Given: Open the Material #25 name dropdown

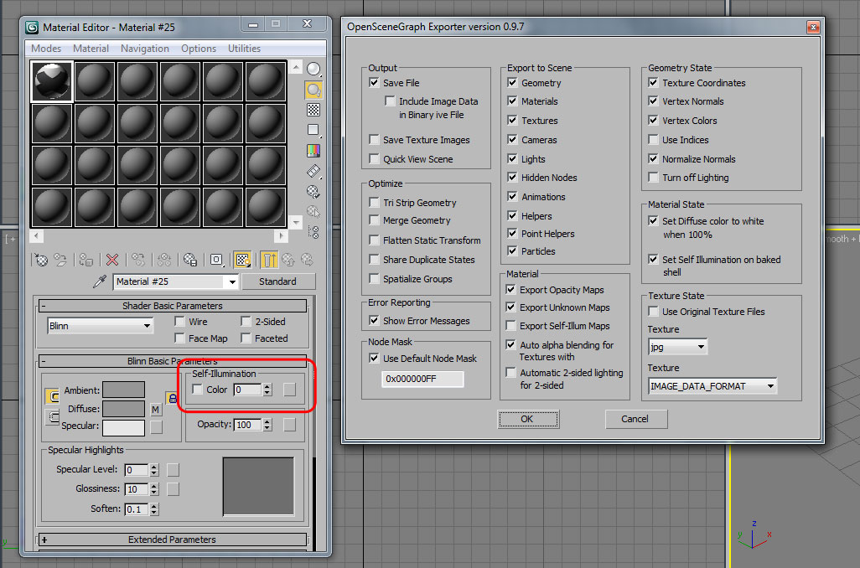Looking at the screenshot, I should pos(232,281).
